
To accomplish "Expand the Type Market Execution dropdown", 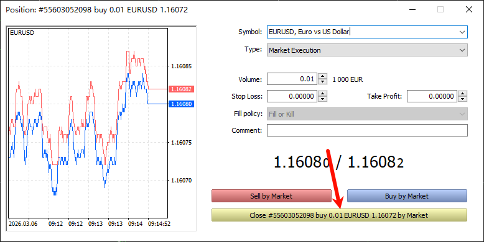I will click(462, 50).
